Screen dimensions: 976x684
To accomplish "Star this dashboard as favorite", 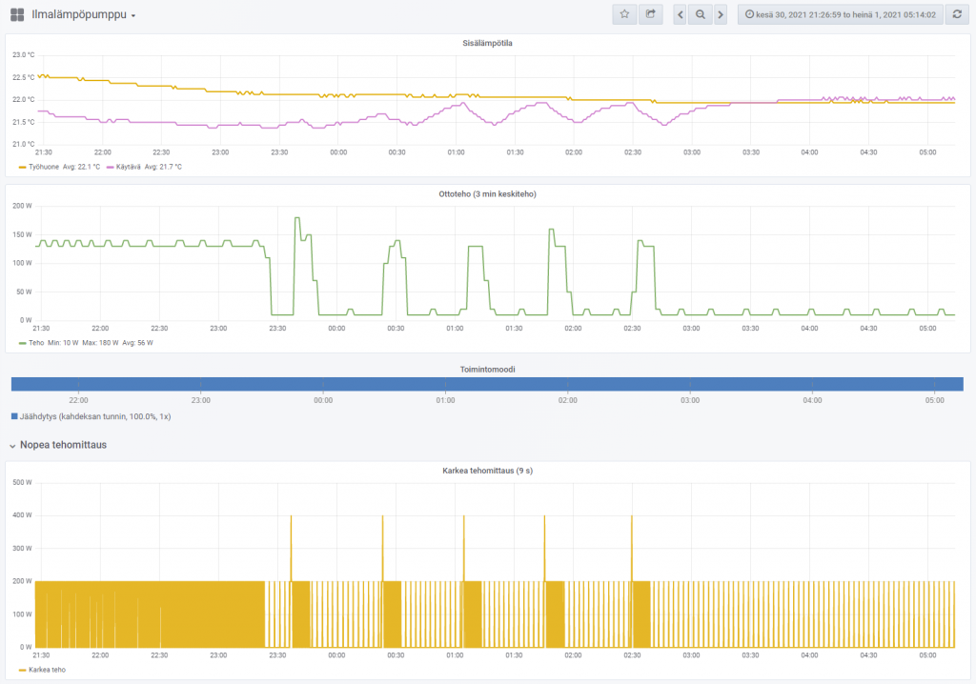I will tap(624, 14).
